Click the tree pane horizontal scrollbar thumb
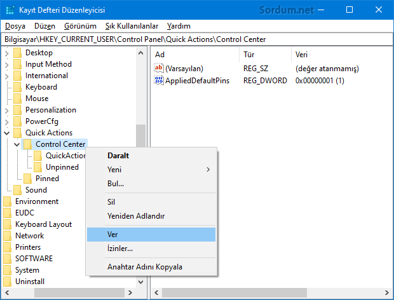 click(x=79, y=293)
